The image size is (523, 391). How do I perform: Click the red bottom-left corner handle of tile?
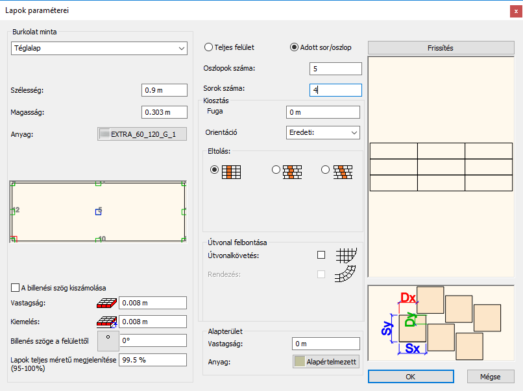point(14,239)
